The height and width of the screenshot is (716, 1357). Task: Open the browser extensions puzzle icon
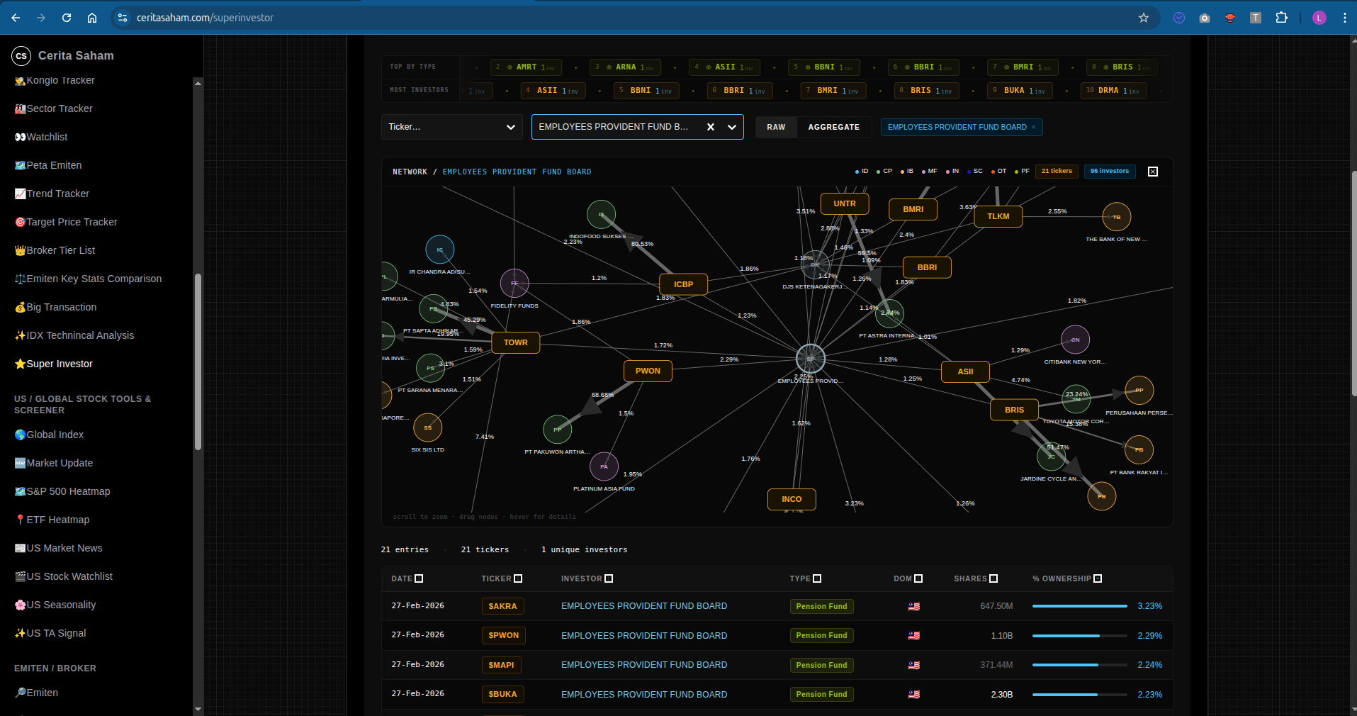[1281, 18]
